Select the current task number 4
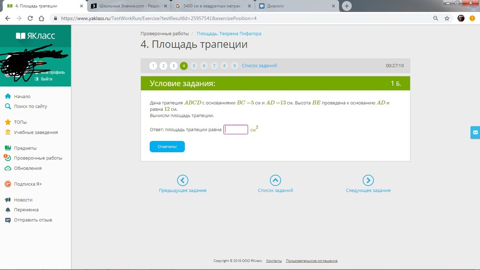 click(184, 66)
